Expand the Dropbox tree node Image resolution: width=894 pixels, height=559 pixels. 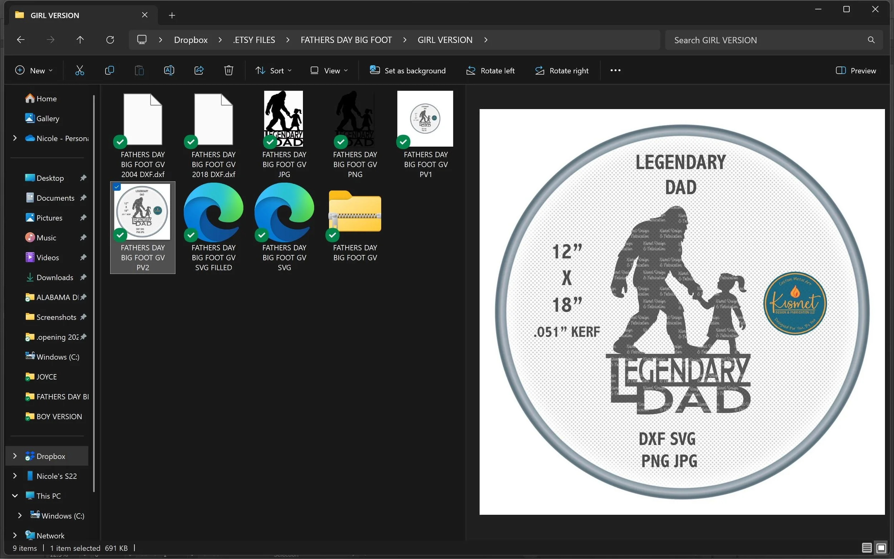(x=15, y=456)
